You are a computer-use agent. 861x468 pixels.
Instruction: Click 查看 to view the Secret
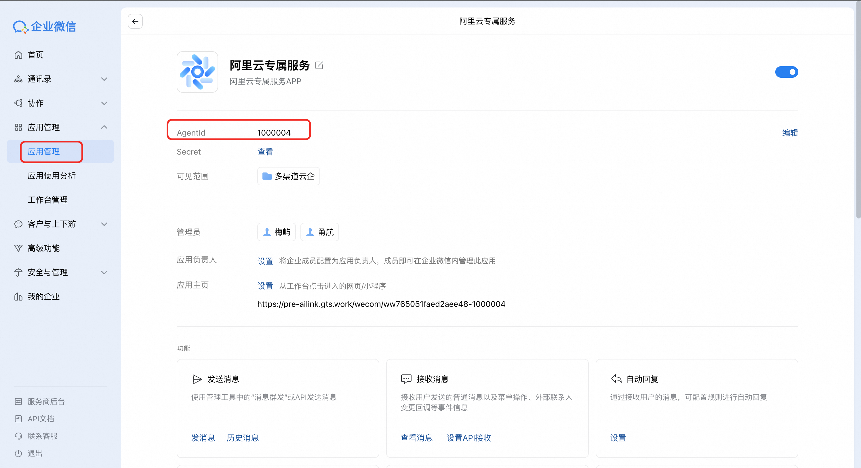click(265, 152)
